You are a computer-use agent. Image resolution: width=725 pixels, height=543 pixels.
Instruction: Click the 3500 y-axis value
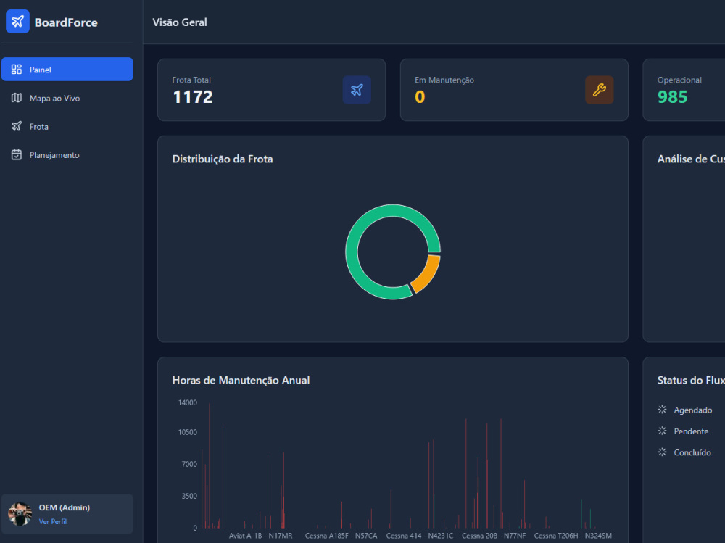(189, 496)
